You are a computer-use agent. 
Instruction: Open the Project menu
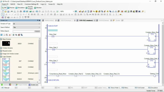(x=5, y=4)
